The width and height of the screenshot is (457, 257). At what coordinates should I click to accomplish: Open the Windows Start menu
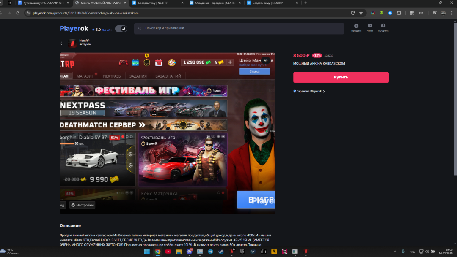tap(147, 252)
